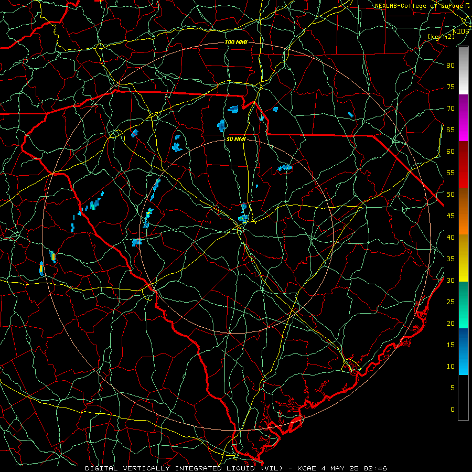Image resolution: width=472 pixels, height=472 pixels.
Task: Click the NIDS label
Action: coord(460,31)
